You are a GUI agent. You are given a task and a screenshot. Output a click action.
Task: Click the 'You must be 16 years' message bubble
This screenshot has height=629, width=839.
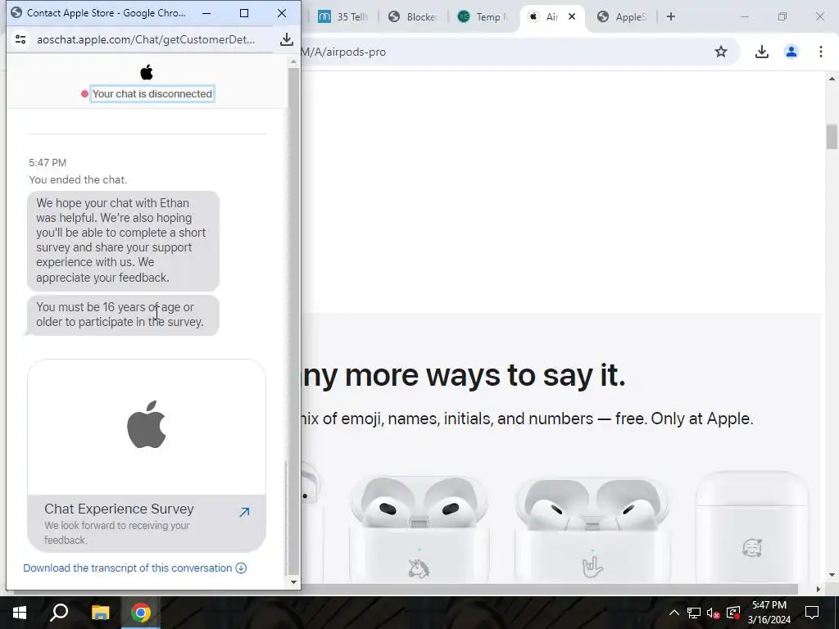(x=123, y=315)
